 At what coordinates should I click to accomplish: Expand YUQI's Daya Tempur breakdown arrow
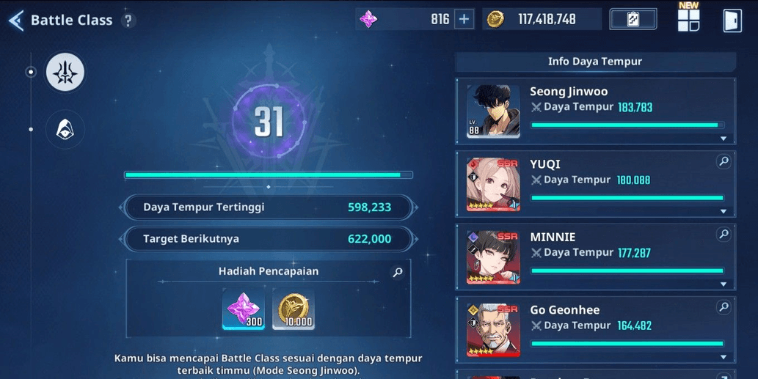724,211
